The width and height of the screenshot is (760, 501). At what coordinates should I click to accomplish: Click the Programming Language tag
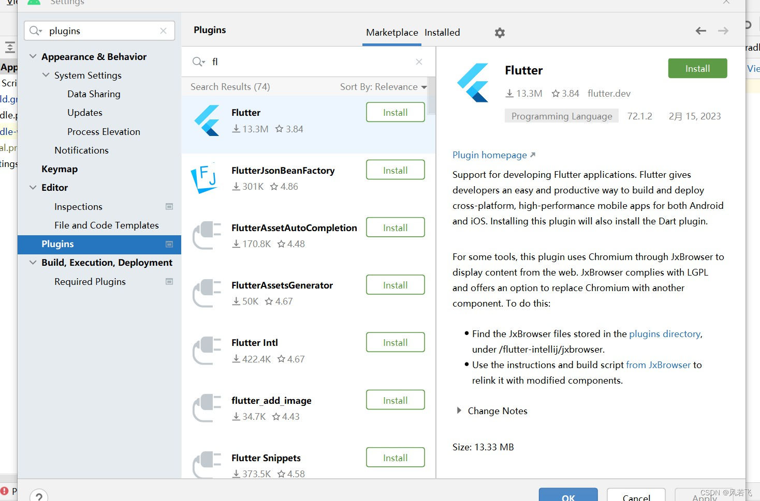tap(562, 116)
